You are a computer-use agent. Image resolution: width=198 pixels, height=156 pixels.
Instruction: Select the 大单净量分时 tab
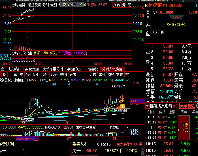pos(53,69)
